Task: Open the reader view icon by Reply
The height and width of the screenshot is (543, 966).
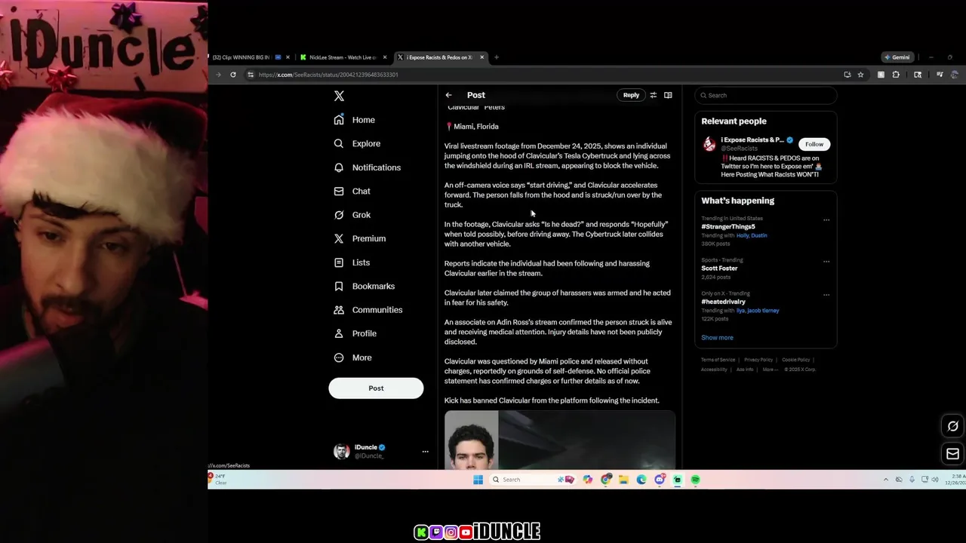Action: (x=668, y=95)
